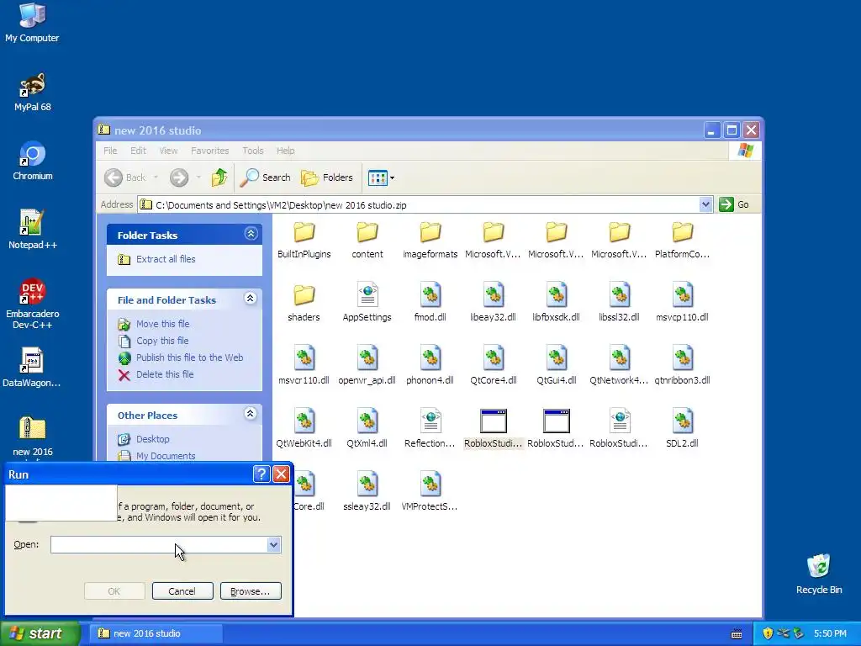Open the View menu
This screenshot has width=861, height=646.
pos(168,151)
